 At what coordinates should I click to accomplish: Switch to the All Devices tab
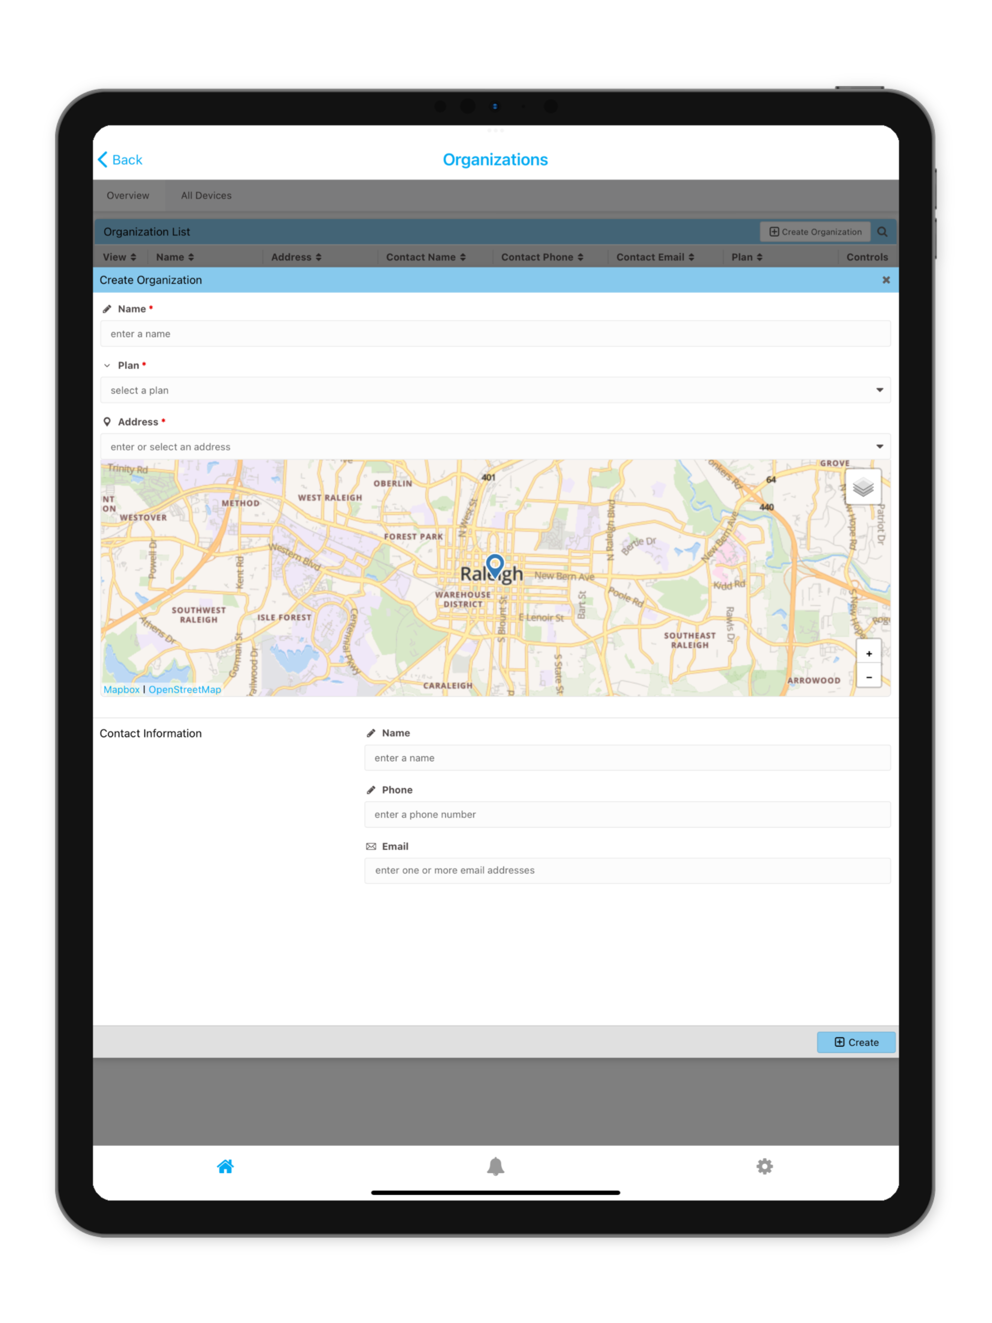[206, 196]
